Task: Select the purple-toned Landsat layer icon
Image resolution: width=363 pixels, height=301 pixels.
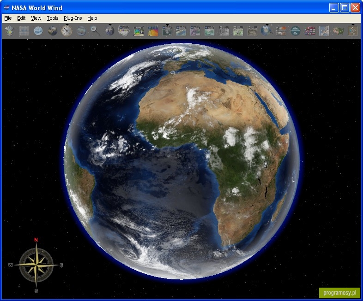Action: coord(195,31)
